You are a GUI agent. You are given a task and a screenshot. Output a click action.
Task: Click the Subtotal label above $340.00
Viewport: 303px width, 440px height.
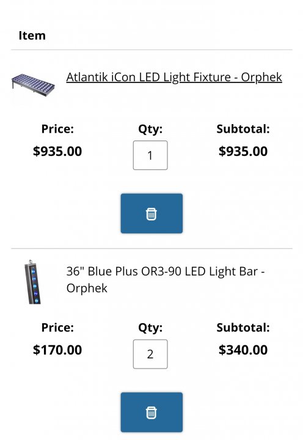243,328
